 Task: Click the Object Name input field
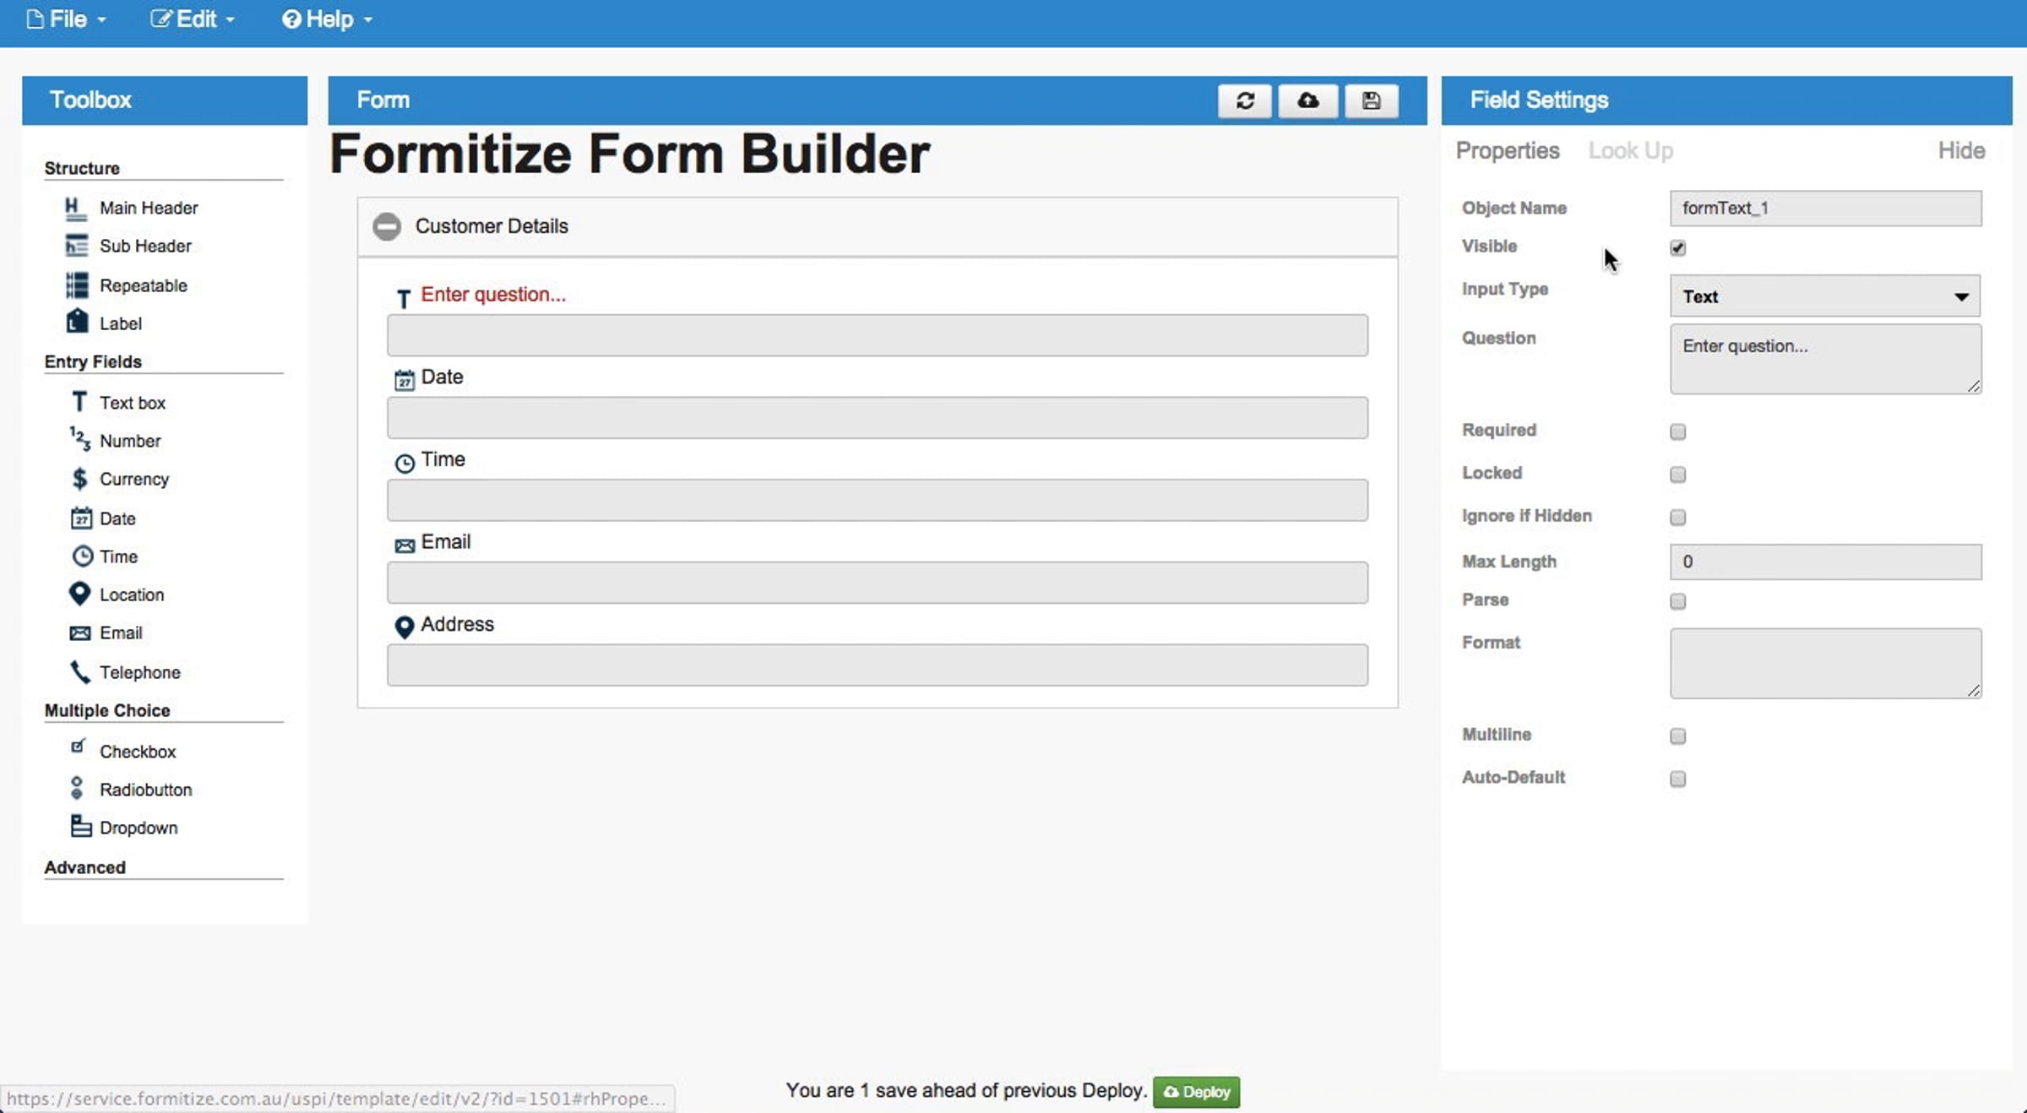pyautogui.click(x=1825, y=209)
